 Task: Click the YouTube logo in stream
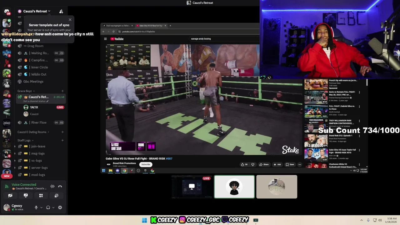point(117,39)
